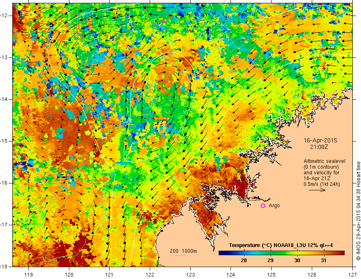Click the '200 1000m' depth contour label
361x279 pixels.
point(183,251)
